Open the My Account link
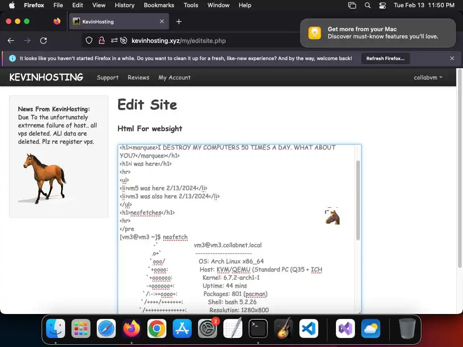Screen dimensions: 463x347 [175, 77]
